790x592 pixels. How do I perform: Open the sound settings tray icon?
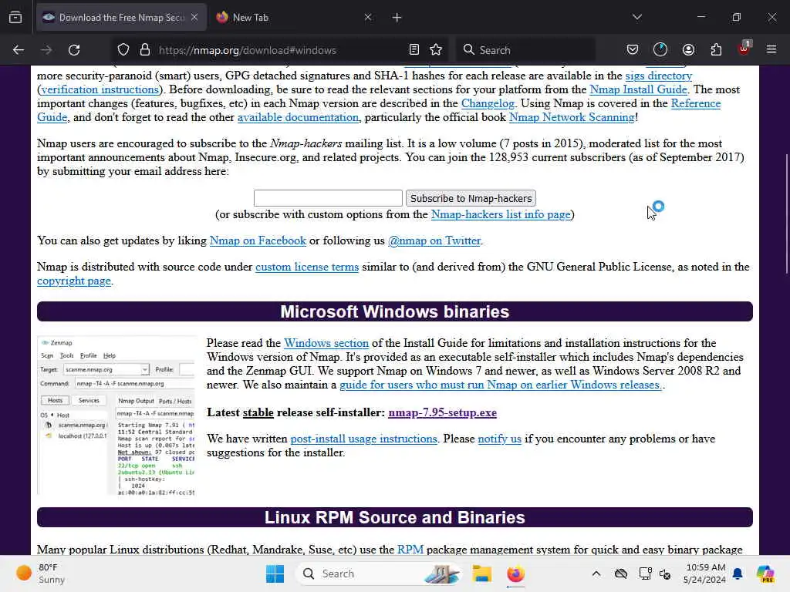tap(665, 573)
